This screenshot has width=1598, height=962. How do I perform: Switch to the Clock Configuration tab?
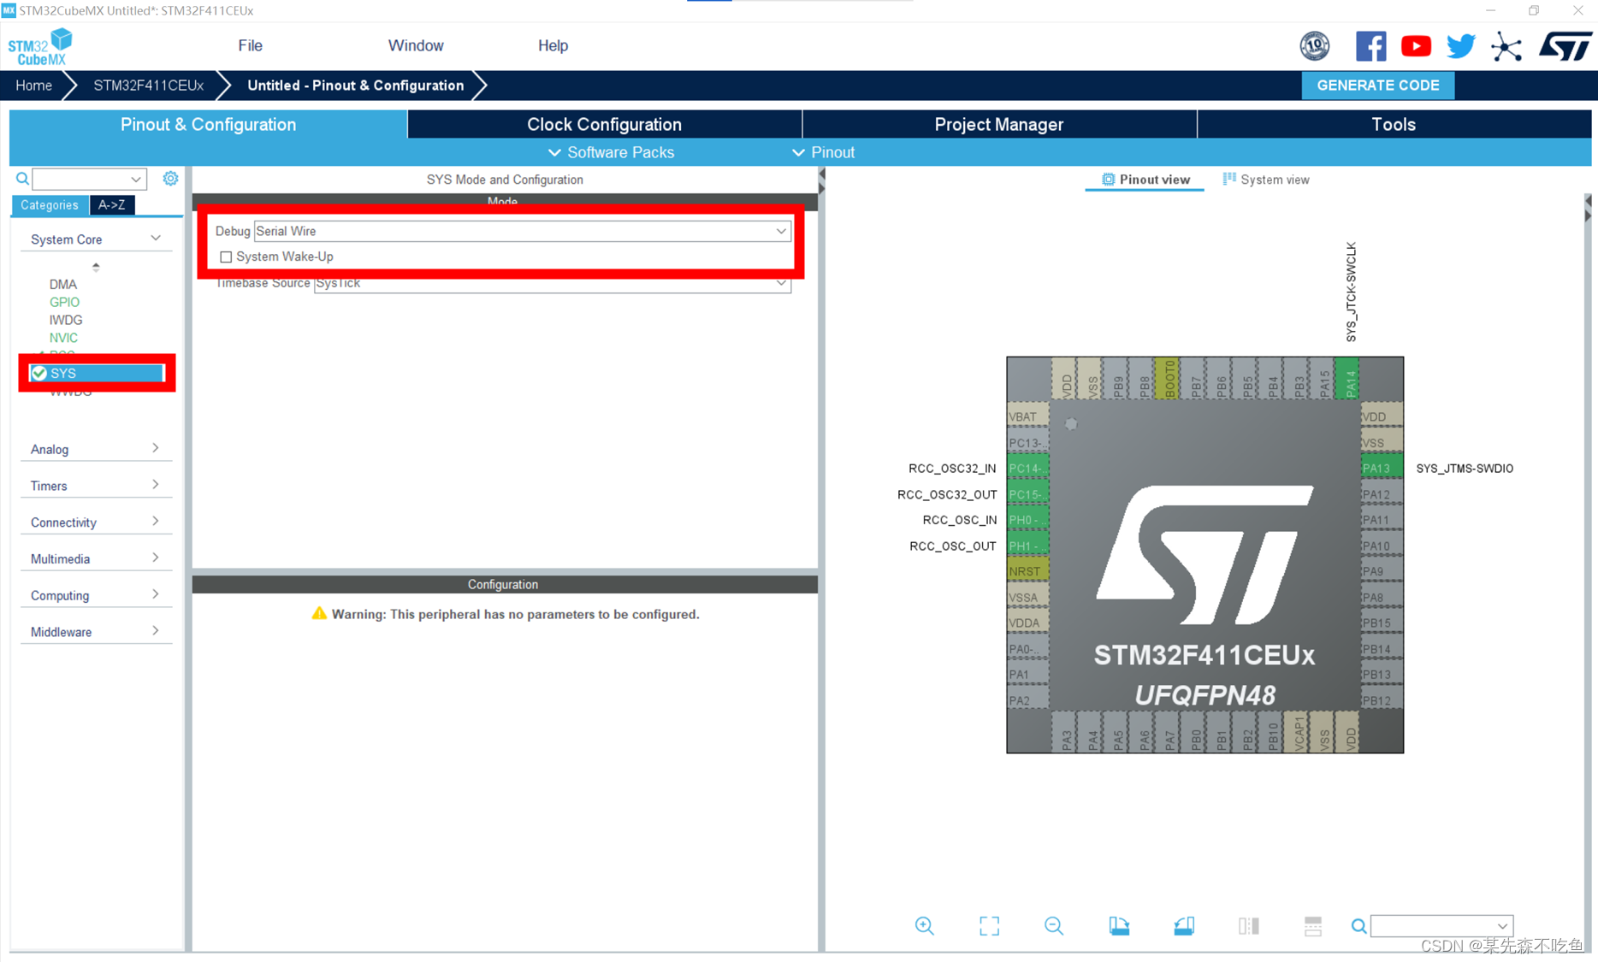[605, 125]
